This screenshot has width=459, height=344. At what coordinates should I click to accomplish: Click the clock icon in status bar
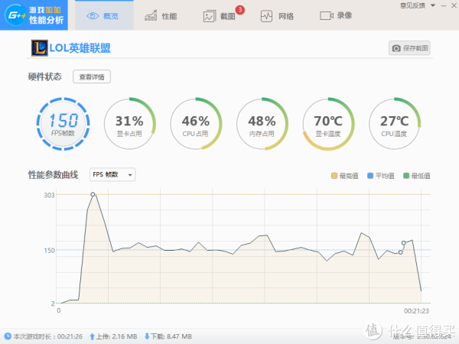tap(8, 336)
